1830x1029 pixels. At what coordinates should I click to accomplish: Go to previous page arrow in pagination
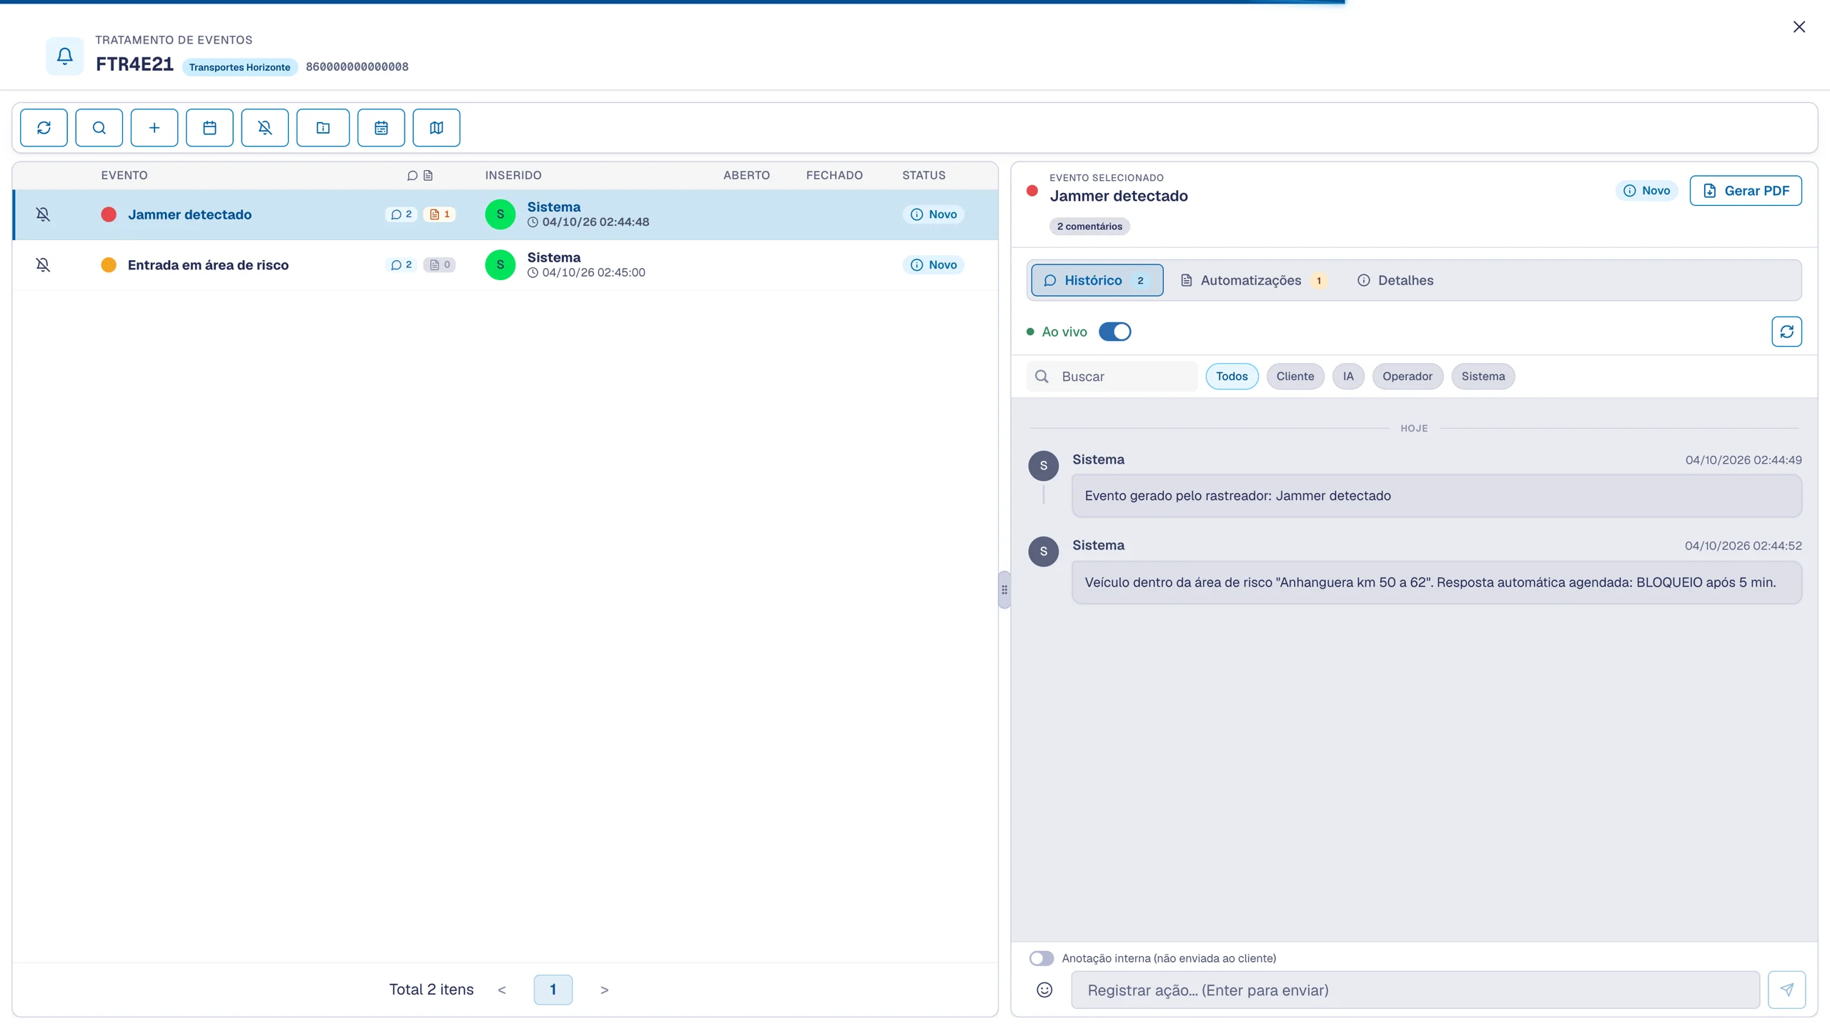click(x=502, y=990)
